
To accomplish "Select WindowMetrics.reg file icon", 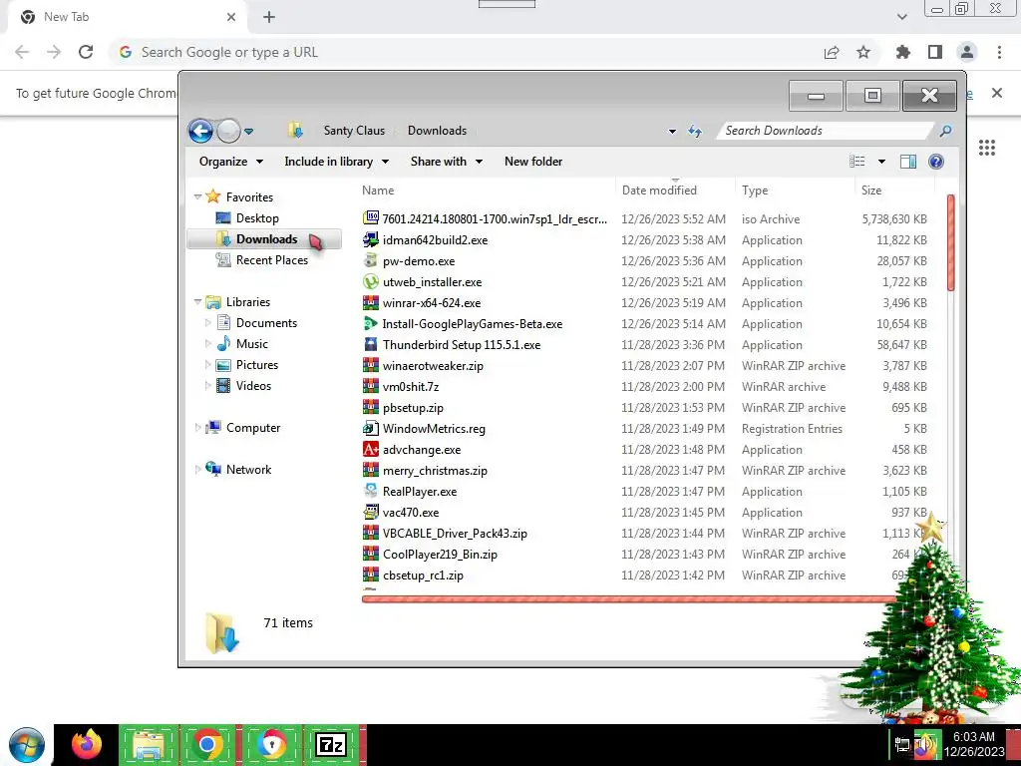I will tap(371, 428).
